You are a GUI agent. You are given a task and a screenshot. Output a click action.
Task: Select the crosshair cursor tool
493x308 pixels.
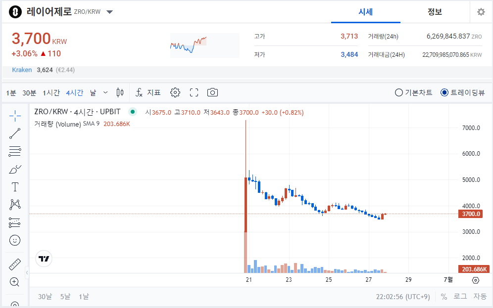coord(14,115)
